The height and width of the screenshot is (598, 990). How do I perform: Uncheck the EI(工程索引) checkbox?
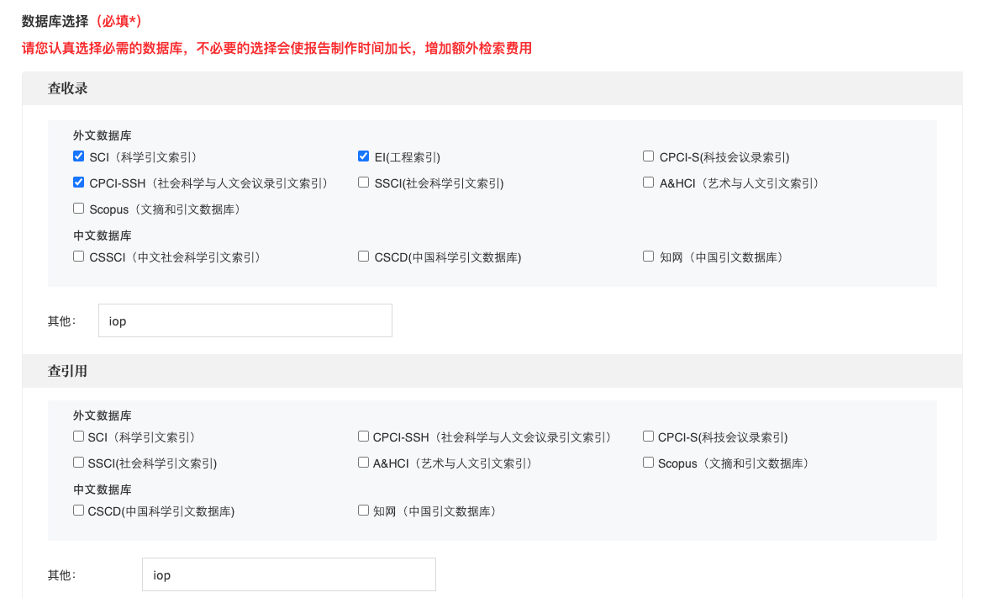[x=363, y=156]
